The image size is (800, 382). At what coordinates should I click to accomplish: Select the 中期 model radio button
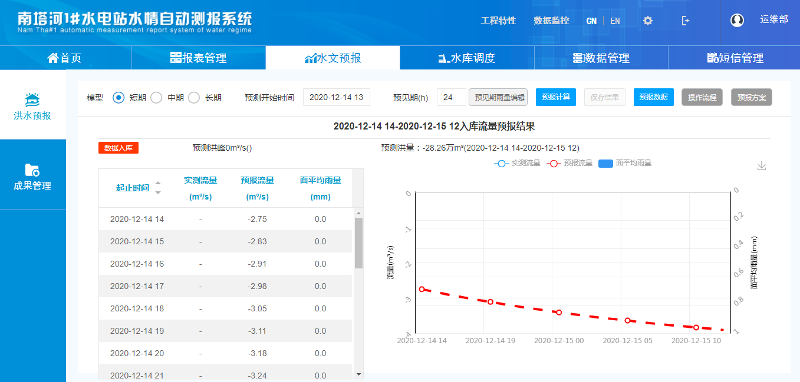[x=156, y=98]
